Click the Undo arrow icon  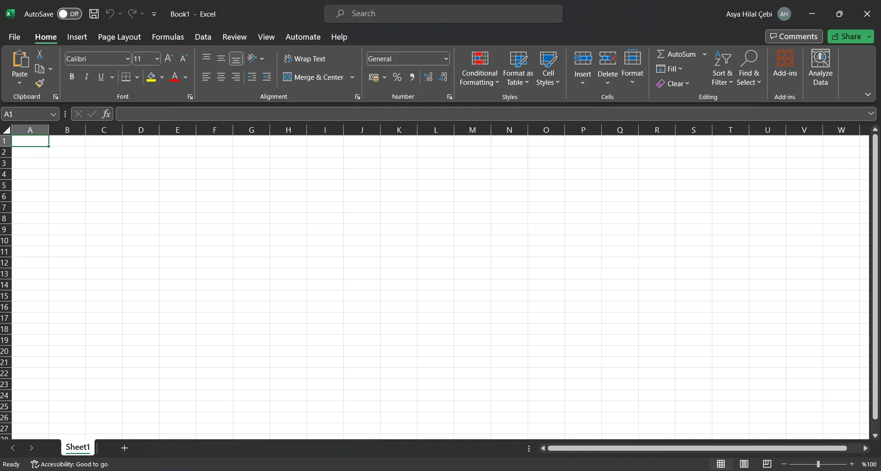[110, 14]
